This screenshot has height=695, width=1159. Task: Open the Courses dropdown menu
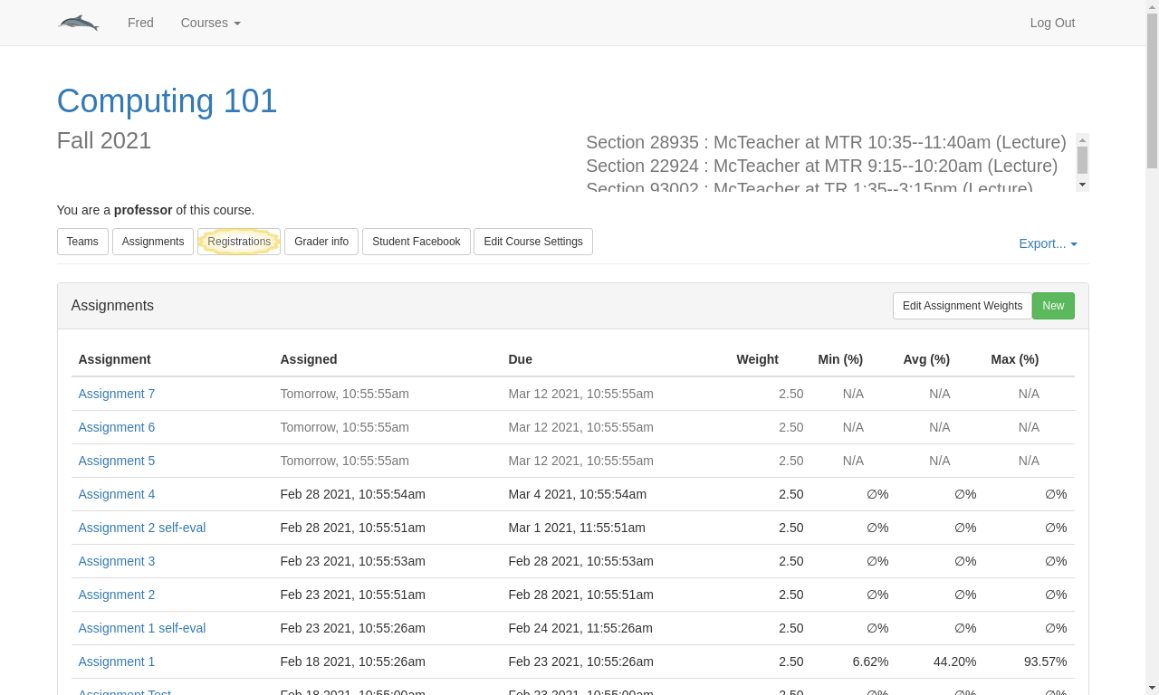pyautogui.click(x=210, y=23)
